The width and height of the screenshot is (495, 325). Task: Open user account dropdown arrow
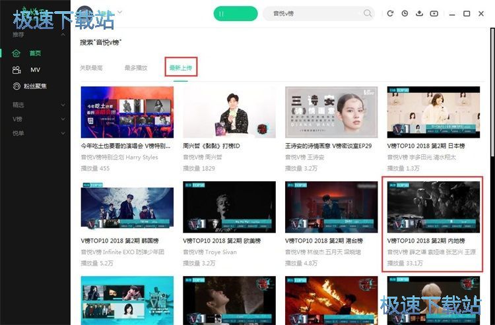click(119, 13)
